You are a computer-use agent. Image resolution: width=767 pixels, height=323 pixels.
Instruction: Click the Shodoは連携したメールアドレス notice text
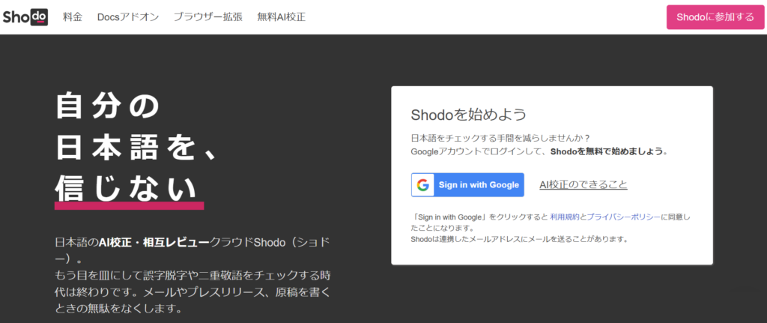pyautogui.click(x=519, y=239)
